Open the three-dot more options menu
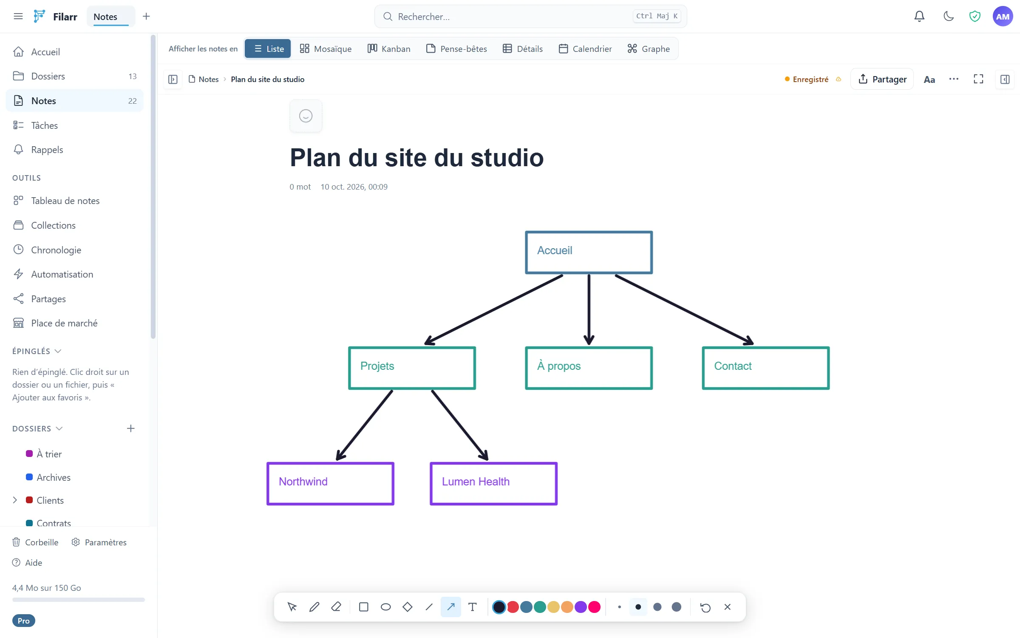This screenshot has width=1020, height=638. [x=954, y=79]
